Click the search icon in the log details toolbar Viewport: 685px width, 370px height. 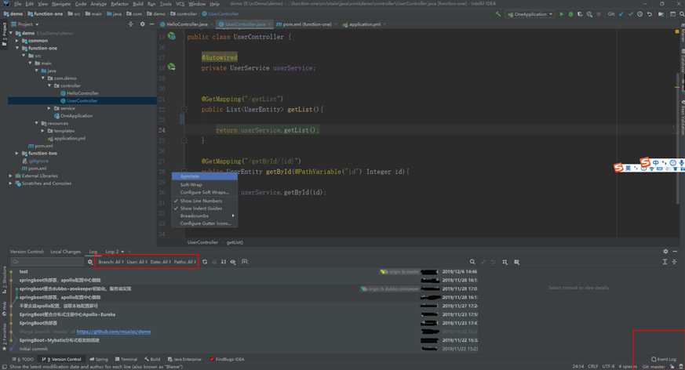[x=472, y=262]
